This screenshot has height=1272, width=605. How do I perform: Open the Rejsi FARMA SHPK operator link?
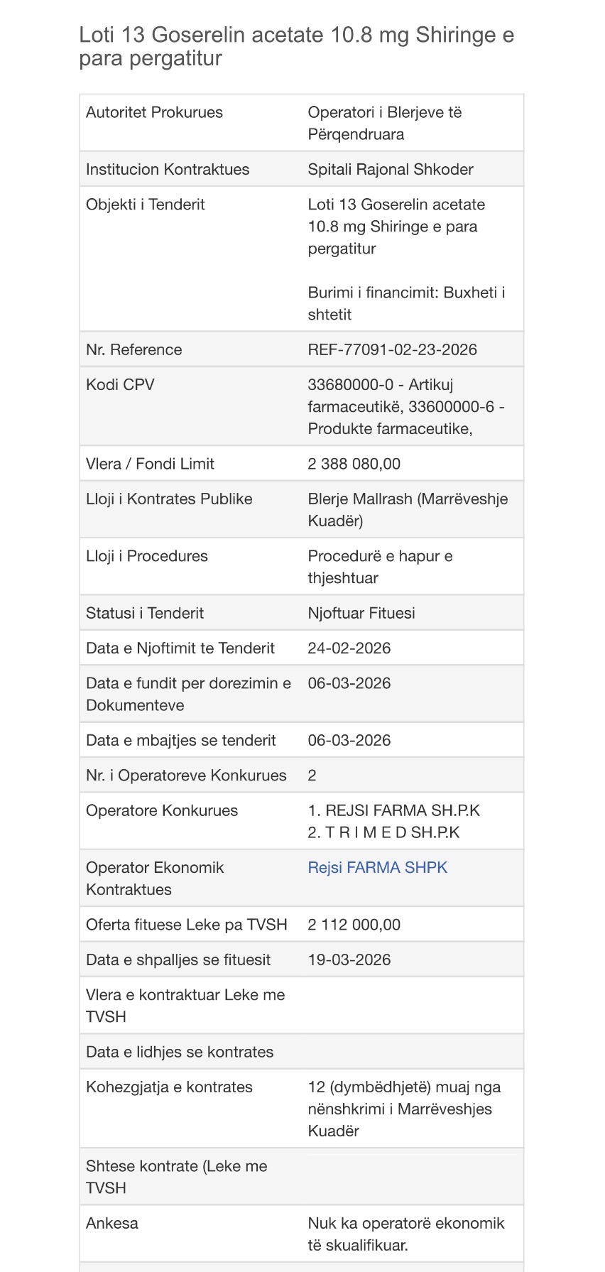[x=377, y=867]
